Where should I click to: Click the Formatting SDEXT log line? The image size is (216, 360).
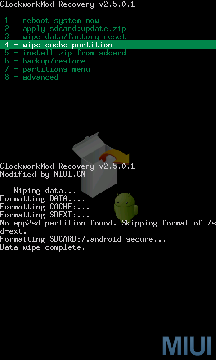coord(45,215)
